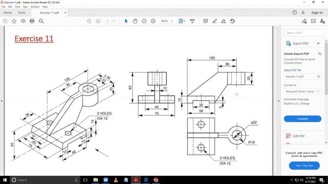This screenshot has height=184, width=328.
Task: Switch to the Tools tab
Action: click(22, 12)
